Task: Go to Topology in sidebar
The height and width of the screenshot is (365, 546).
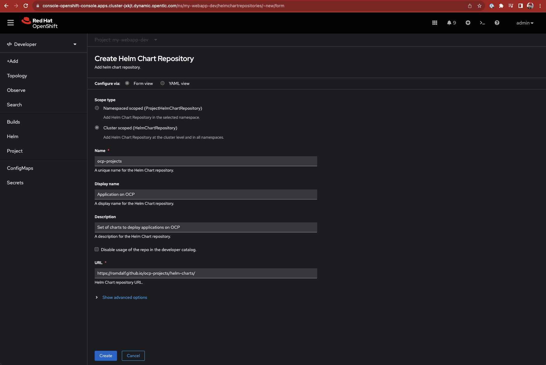Action: [17, 76]
